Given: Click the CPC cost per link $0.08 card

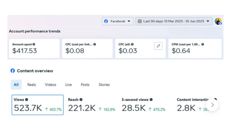Looking at the screenshot, I should click(x=87, y=48).
